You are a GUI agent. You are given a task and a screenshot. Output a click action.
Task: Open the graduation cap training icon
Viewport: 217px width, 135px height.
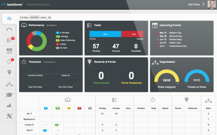coord(9,95)
